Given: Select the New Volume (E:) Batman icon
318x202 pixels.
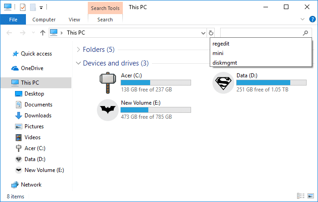Looking at the screenshot, I should [x=108, y=110].
